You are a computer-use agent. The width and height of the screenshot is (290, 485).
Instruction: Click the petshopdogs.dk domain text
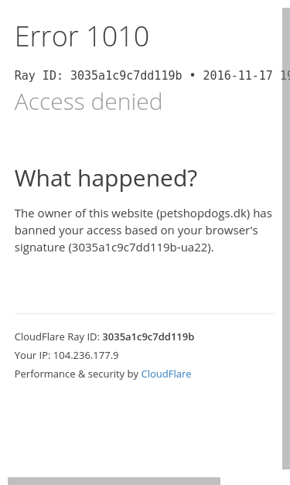point(203,213)
